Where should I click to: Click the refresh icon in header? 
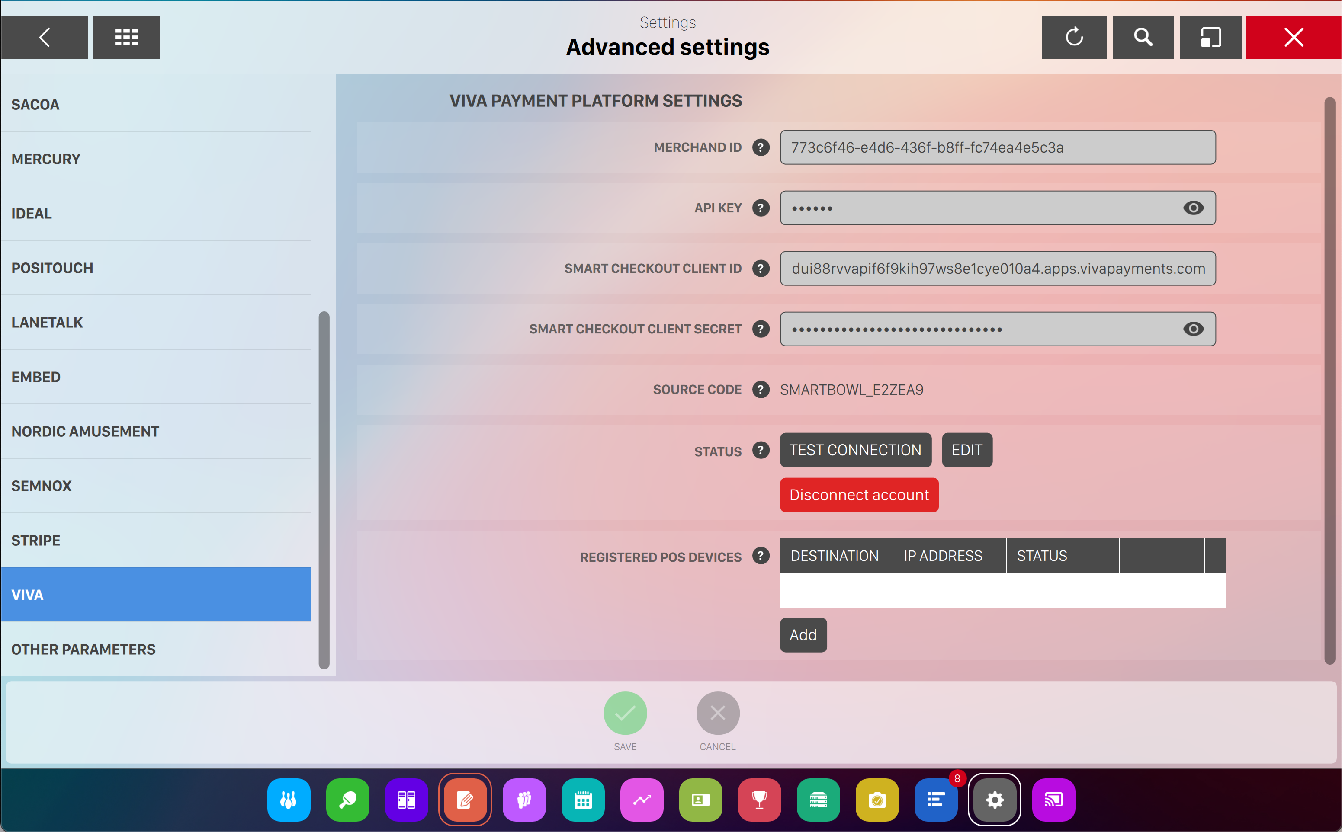(x=1074, y=38)
